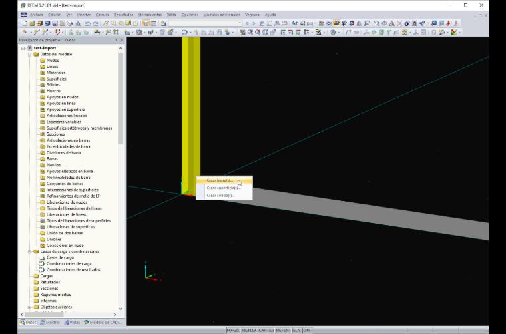The height and width of the screenshot is (334, 506).
Task: Select Materiales in the navigator tree
Action: click(x=56, y=73)
